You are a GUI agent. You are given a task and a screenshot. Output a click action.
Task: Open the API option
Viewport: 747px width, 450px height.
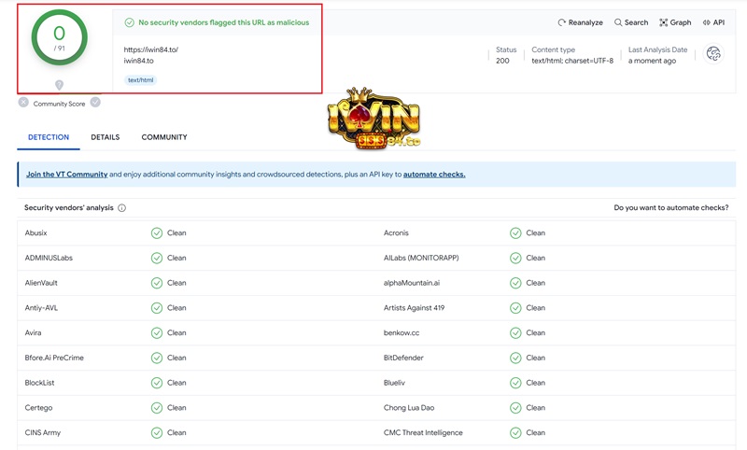[713, 22]
